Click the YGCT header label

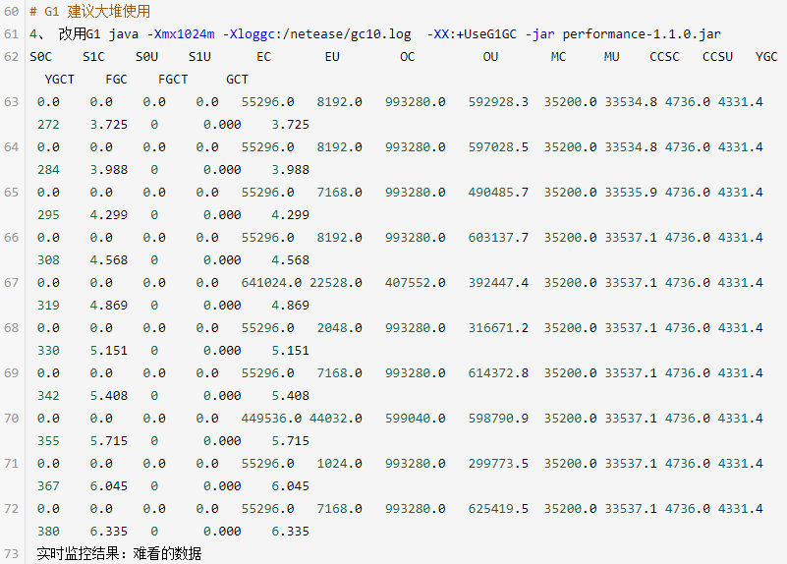point(59,79)
